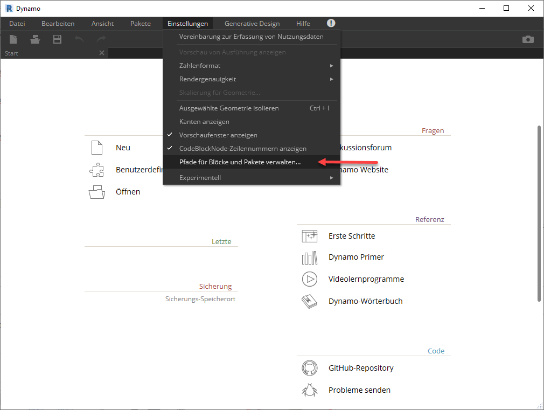
Task: Click the camera screenshot export icon
Action: click(528, 39)
